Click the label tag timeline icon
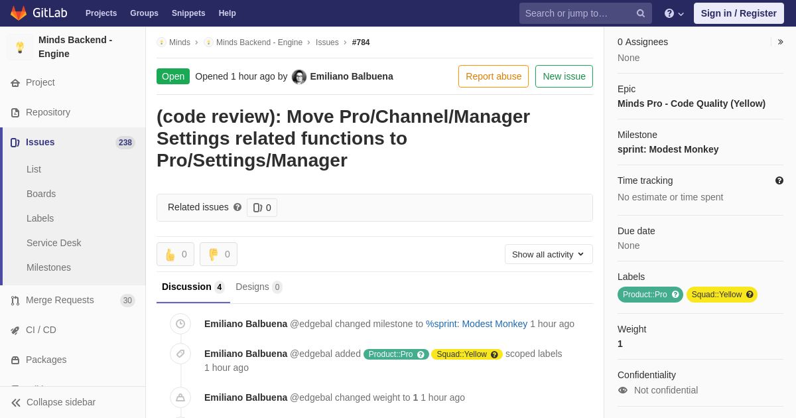Screen dimensions: 796x418 point(180,354)
